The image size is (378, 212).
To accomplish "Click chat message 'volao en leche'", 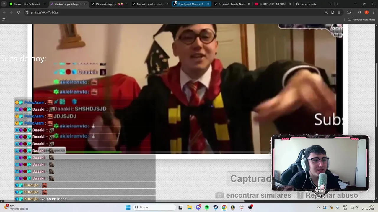I will pyautogui.click(x=54, y=199).
